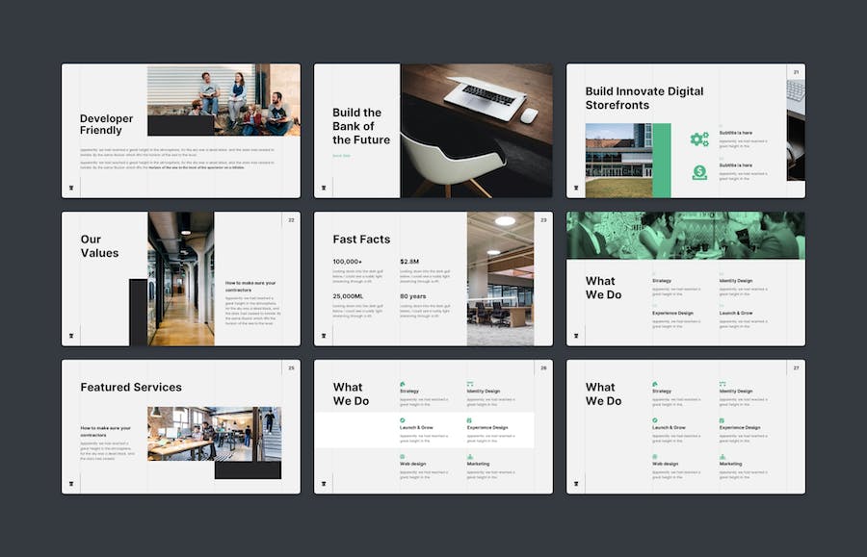Click the green rectangle beside building photo
This screenshot has height=557, width=867.
pyautogui.click(x=661, y=160)
